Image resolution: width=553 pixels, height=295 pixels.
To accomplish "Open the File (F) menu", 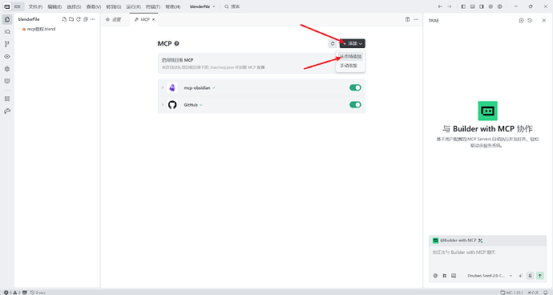I will coord(35,6).
